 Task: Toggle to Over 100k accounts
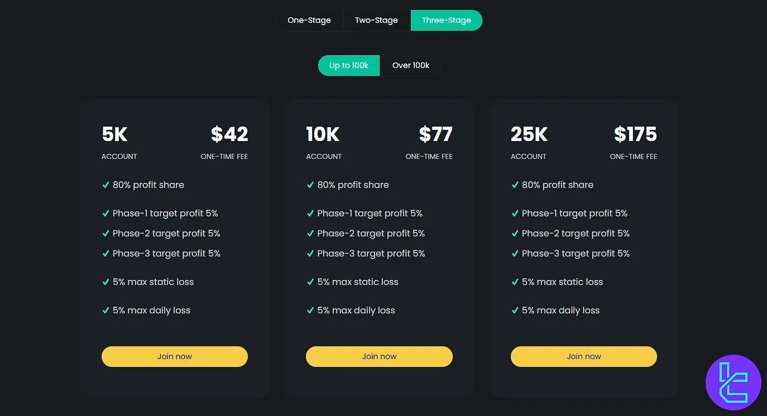(410, 65)
